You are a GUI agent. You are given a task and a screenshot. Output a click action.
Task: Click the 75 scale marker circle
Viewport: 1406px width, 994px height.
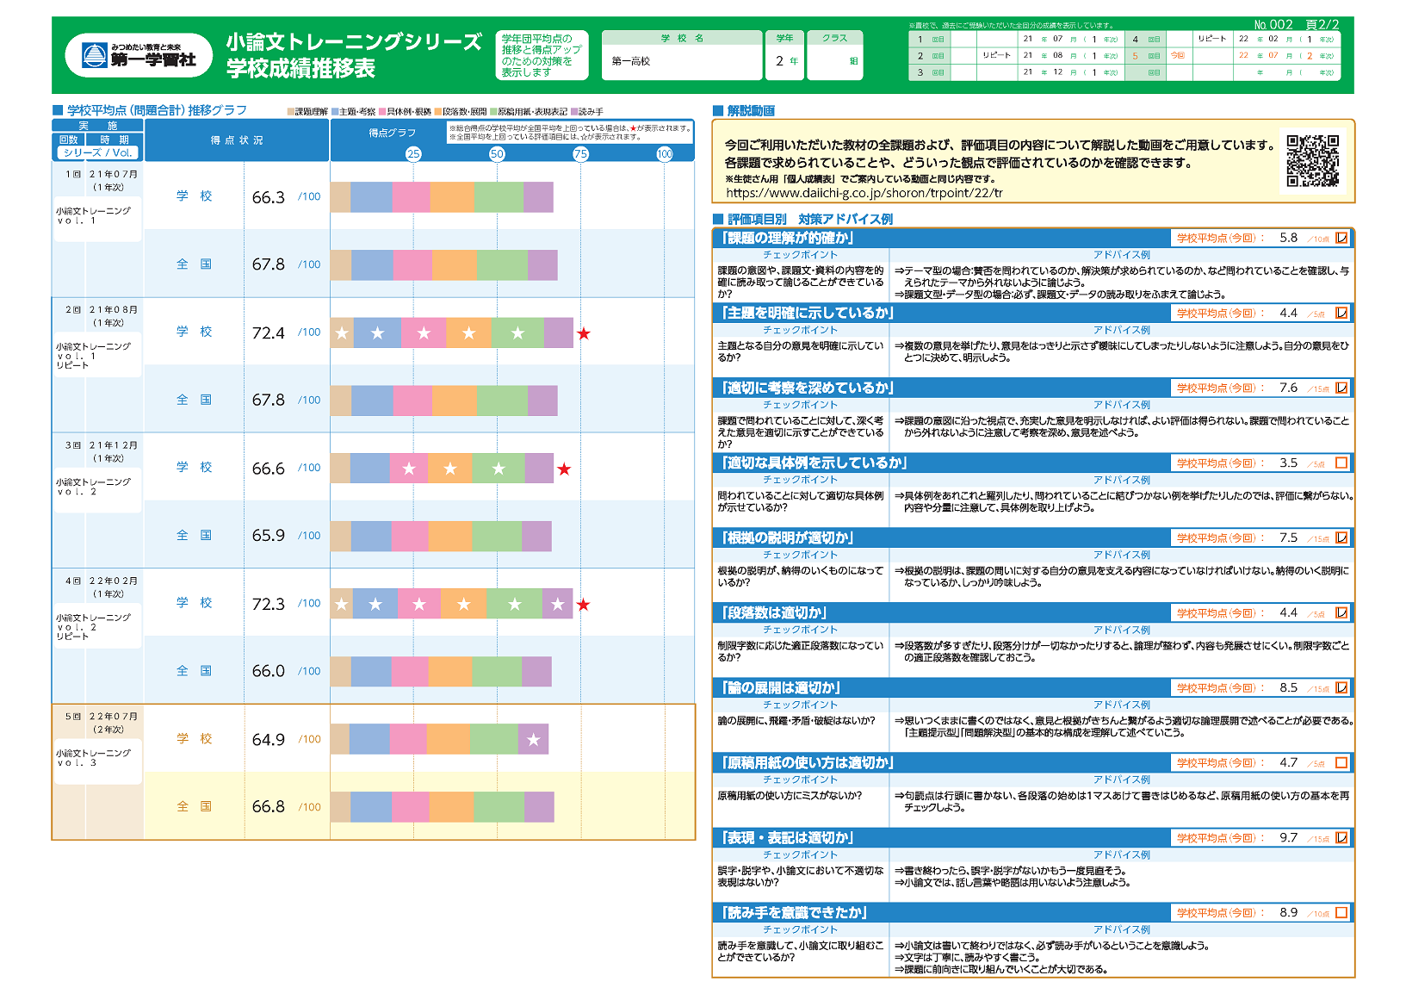tap(580, 154)
